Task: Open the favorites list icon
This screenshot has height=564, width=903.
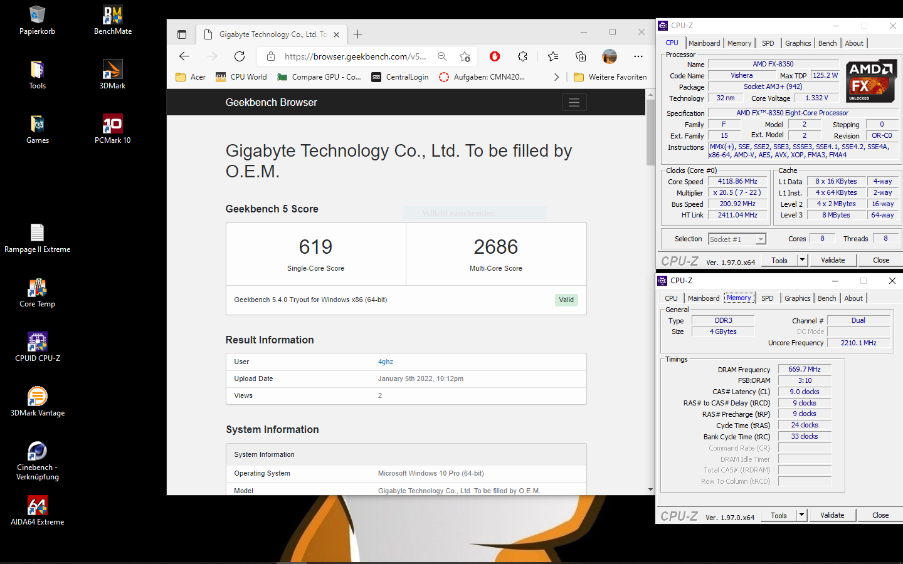Action: [x=553, y=56]
